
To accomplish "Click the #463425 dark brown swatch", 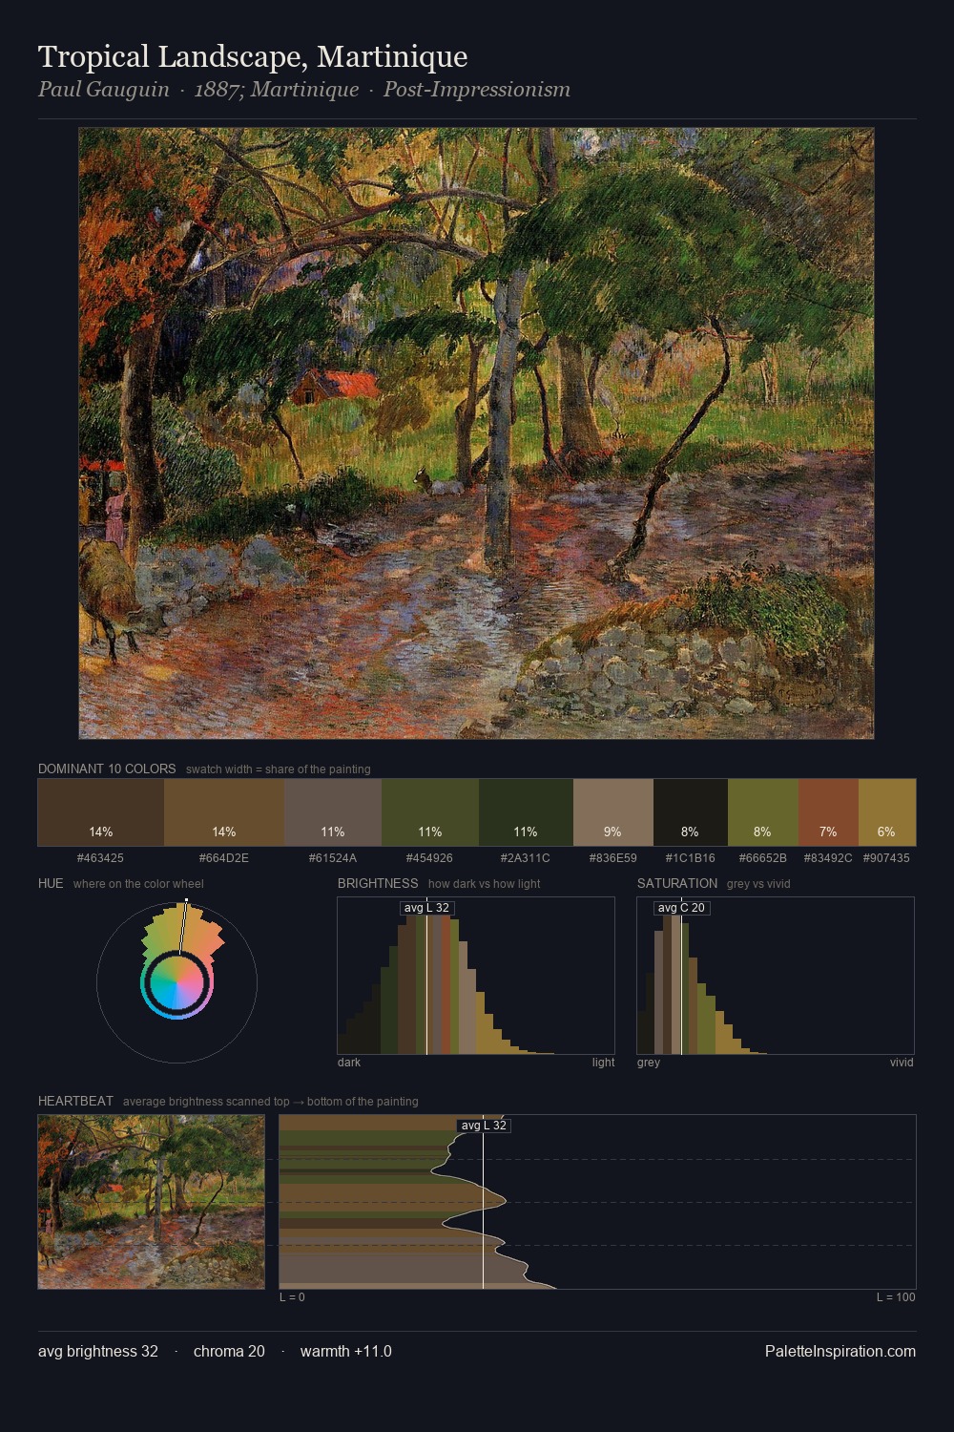I will coord(101,812).
